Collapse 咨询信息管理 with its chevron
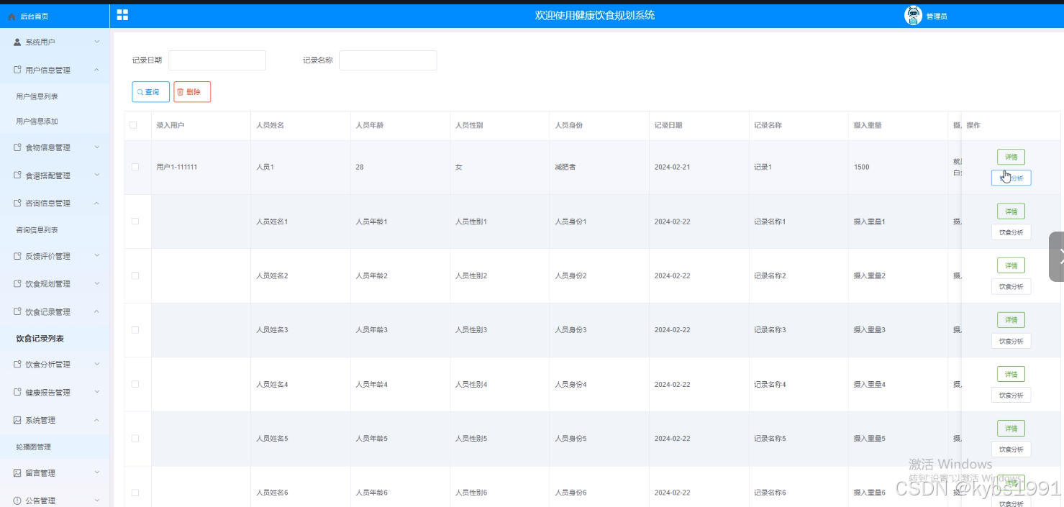Screen dimensions: 1064x507 [x=97, y=203]
